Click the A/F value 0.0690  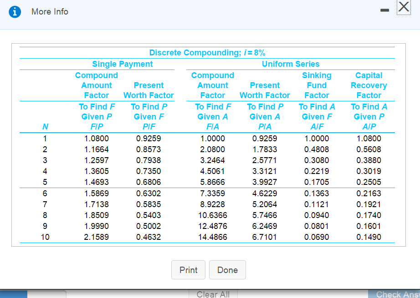click(x=317, y=237)
